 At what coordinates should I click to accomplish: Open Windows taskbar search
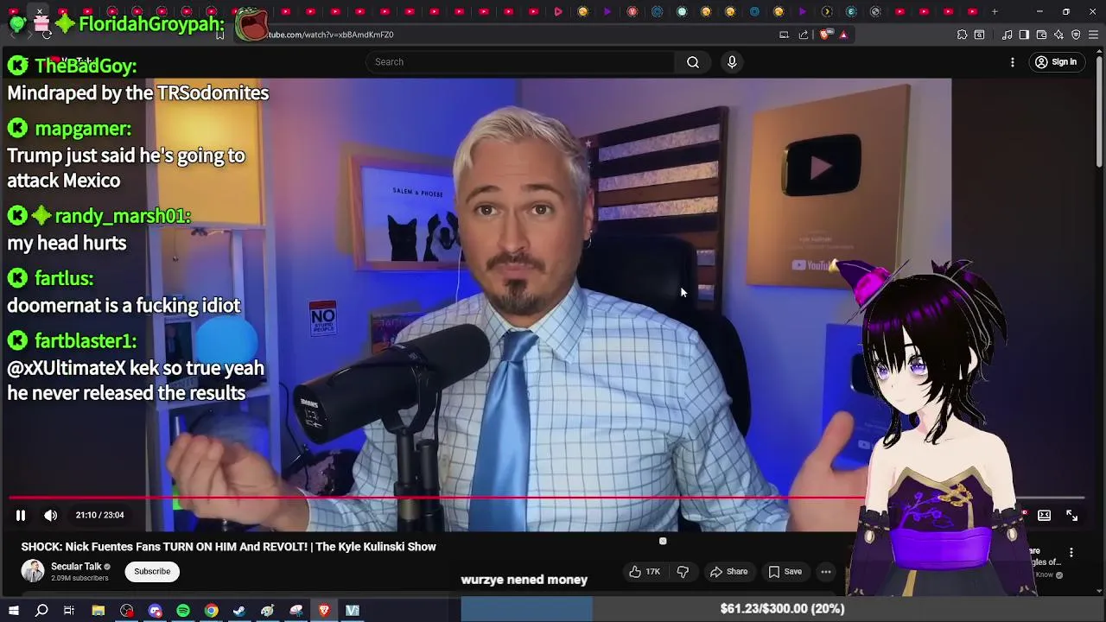tap(41, 611)
